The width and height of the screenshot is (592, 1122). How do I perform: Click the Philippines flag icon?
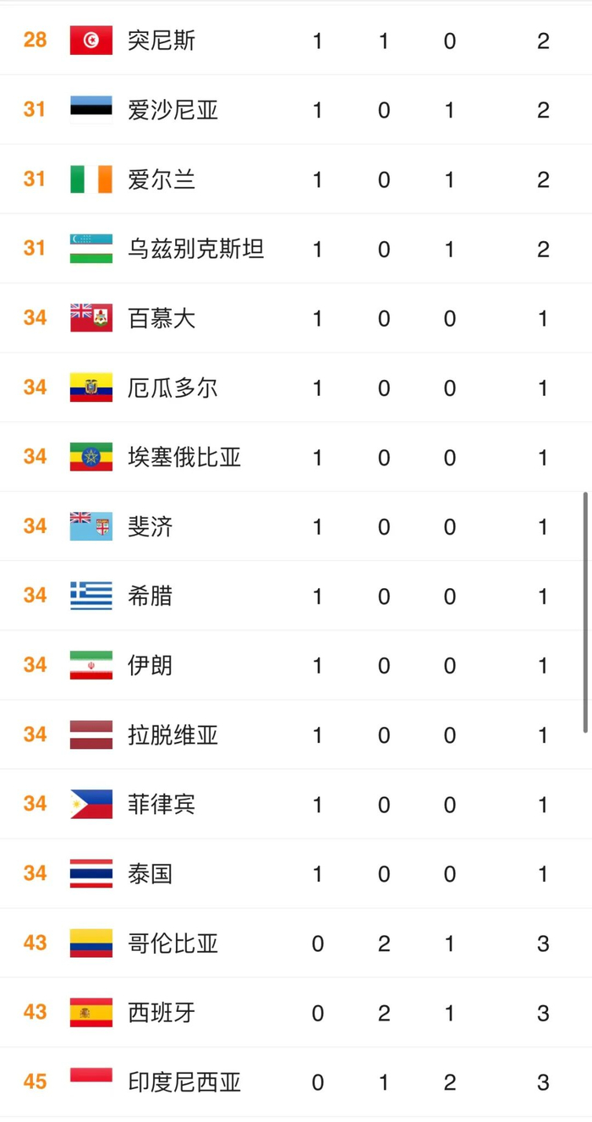tap(91, 804)
